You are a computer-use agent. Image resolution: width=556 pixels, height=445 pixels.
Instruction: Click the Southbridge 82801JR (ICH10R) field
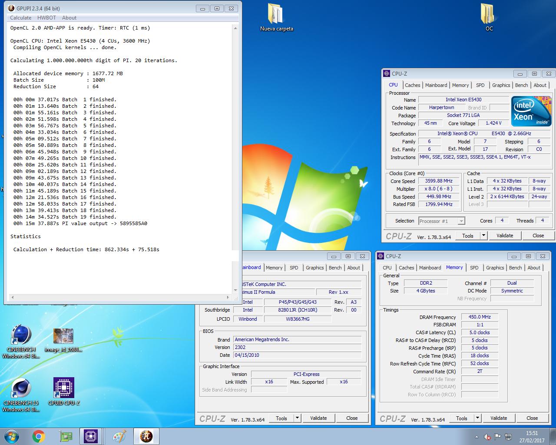[298, 310]
